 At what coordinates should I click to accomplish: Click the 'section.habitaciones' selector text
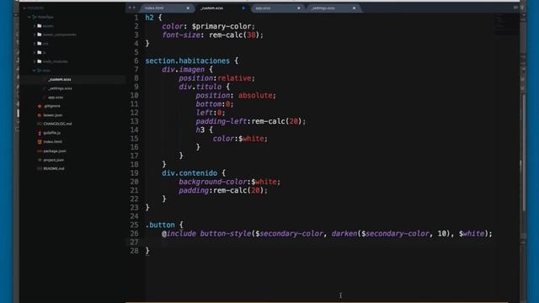point(187,61)
